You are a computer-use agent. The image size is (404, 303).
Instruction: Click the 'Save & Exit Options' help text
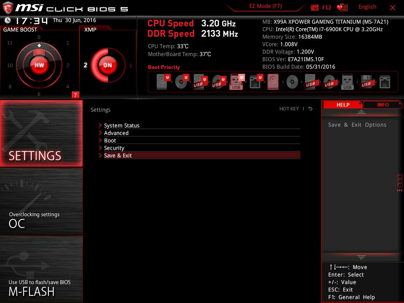[357, 125]
